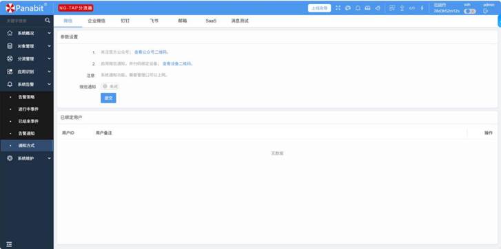This screenshot has width=501, height=249.
Task: Open the 飞书 tab
Action: 154,21
